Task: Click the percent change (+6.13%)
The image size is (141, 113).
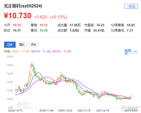Action: 58,17
